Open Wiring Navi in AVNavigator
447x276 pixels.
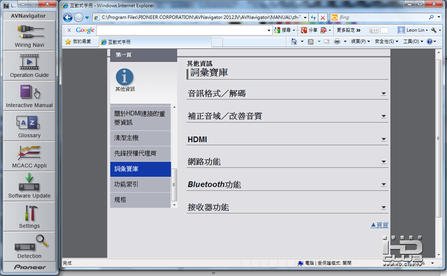pos(29,36)
